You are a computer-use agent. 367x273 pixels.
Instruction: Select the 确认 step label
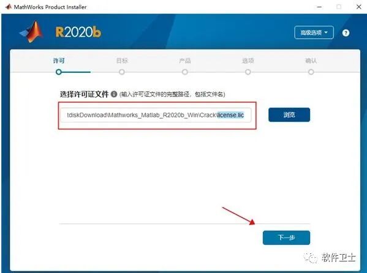pyautogui.click(x=311, y=61)
